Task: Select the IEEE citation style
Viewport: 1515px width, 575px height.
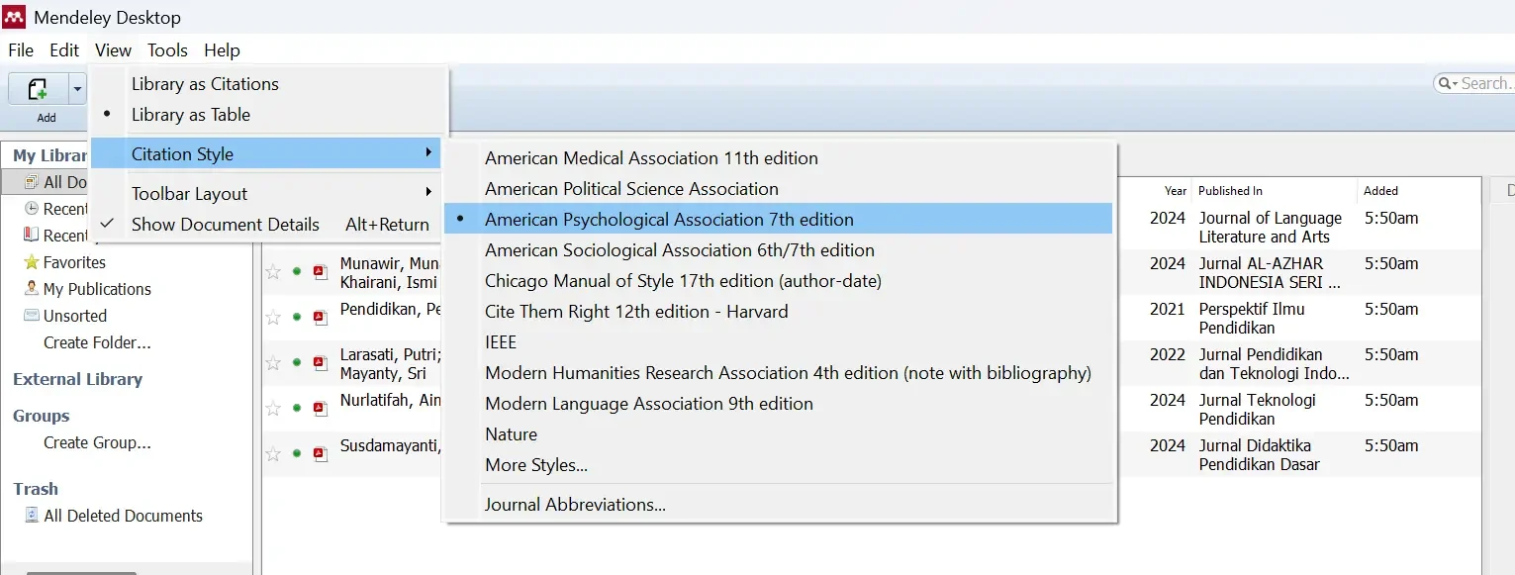Action: point(501,342)
